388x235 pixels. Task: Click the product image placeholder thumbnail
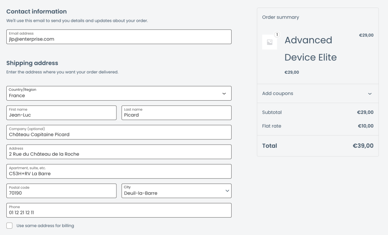pos(270,42)
